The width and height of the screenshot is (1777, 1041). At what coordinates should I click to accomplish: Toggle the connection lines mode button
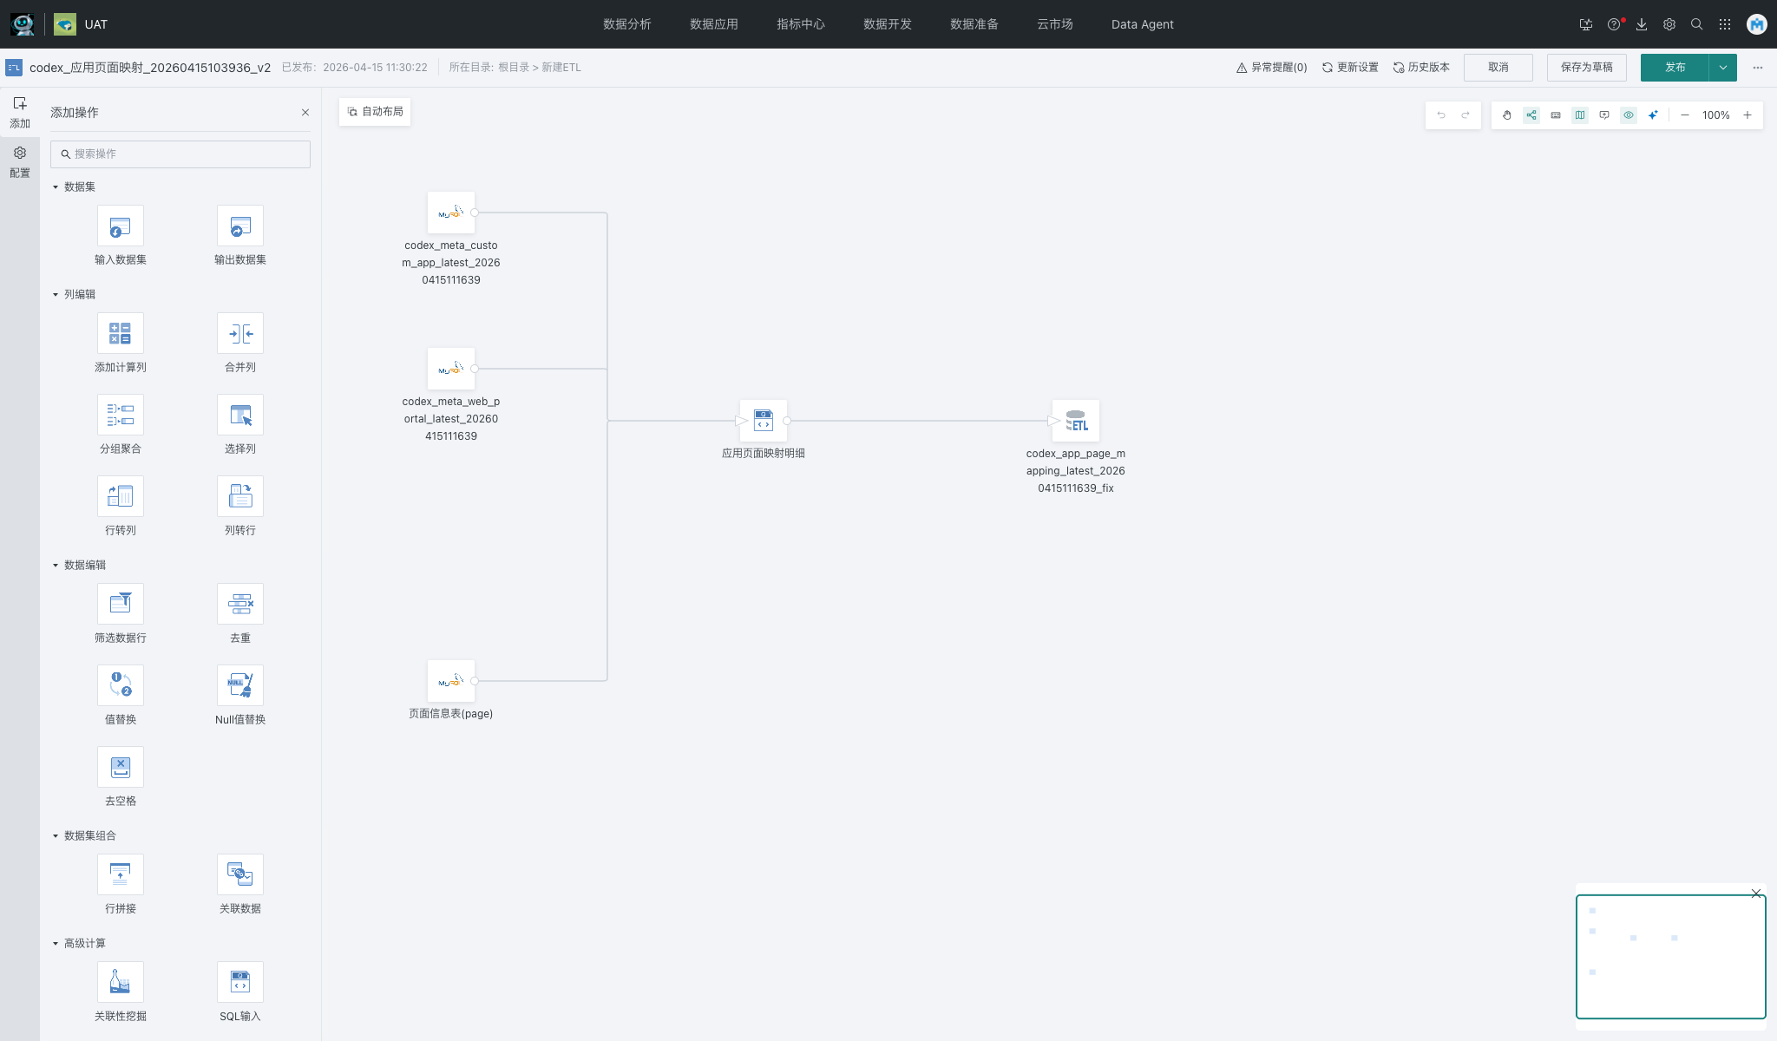pos(1531,115)
